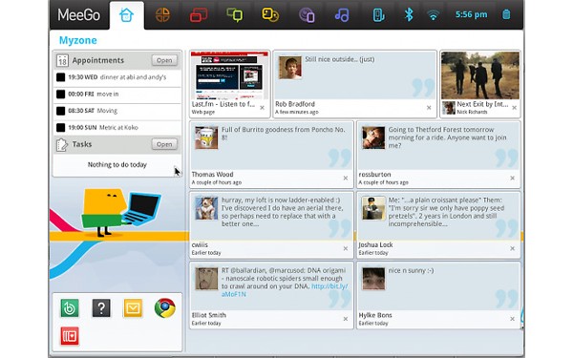Dismiss Thomas Wood's status card
This screenshot has width=573, height=358.
point(346,179)
